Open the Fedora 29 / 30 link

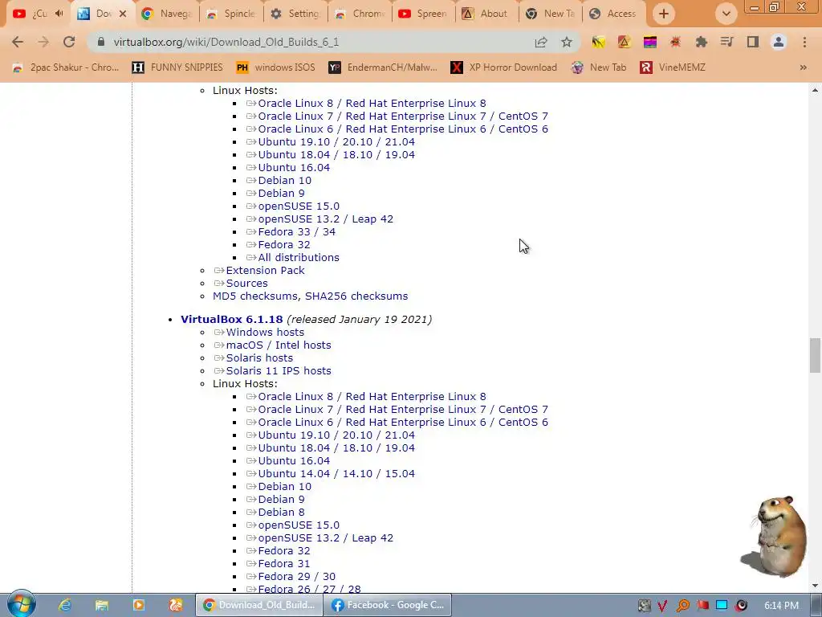point(297,577)
